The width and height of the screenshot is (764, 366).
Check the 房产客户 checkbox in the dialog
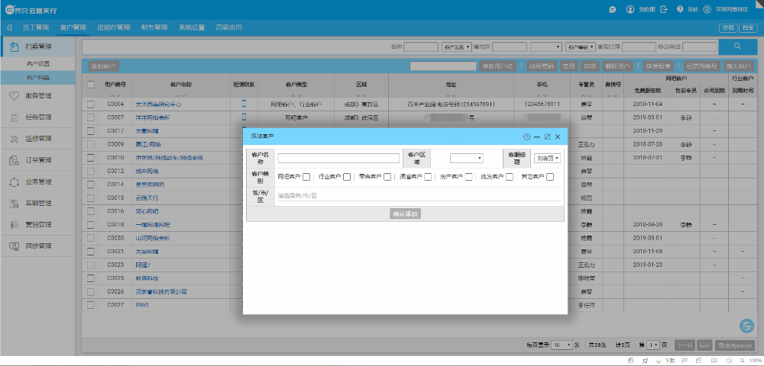coord(468,177)
